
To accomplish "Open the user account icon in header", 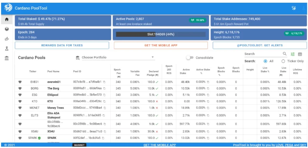I will (x=304, y=8).
